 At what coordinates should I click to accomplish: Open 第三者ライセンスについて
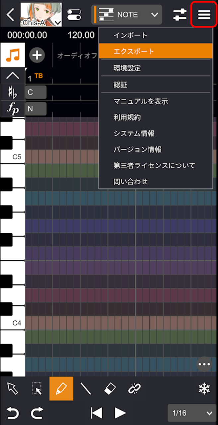pyautogui.click(x=156, y=165)
